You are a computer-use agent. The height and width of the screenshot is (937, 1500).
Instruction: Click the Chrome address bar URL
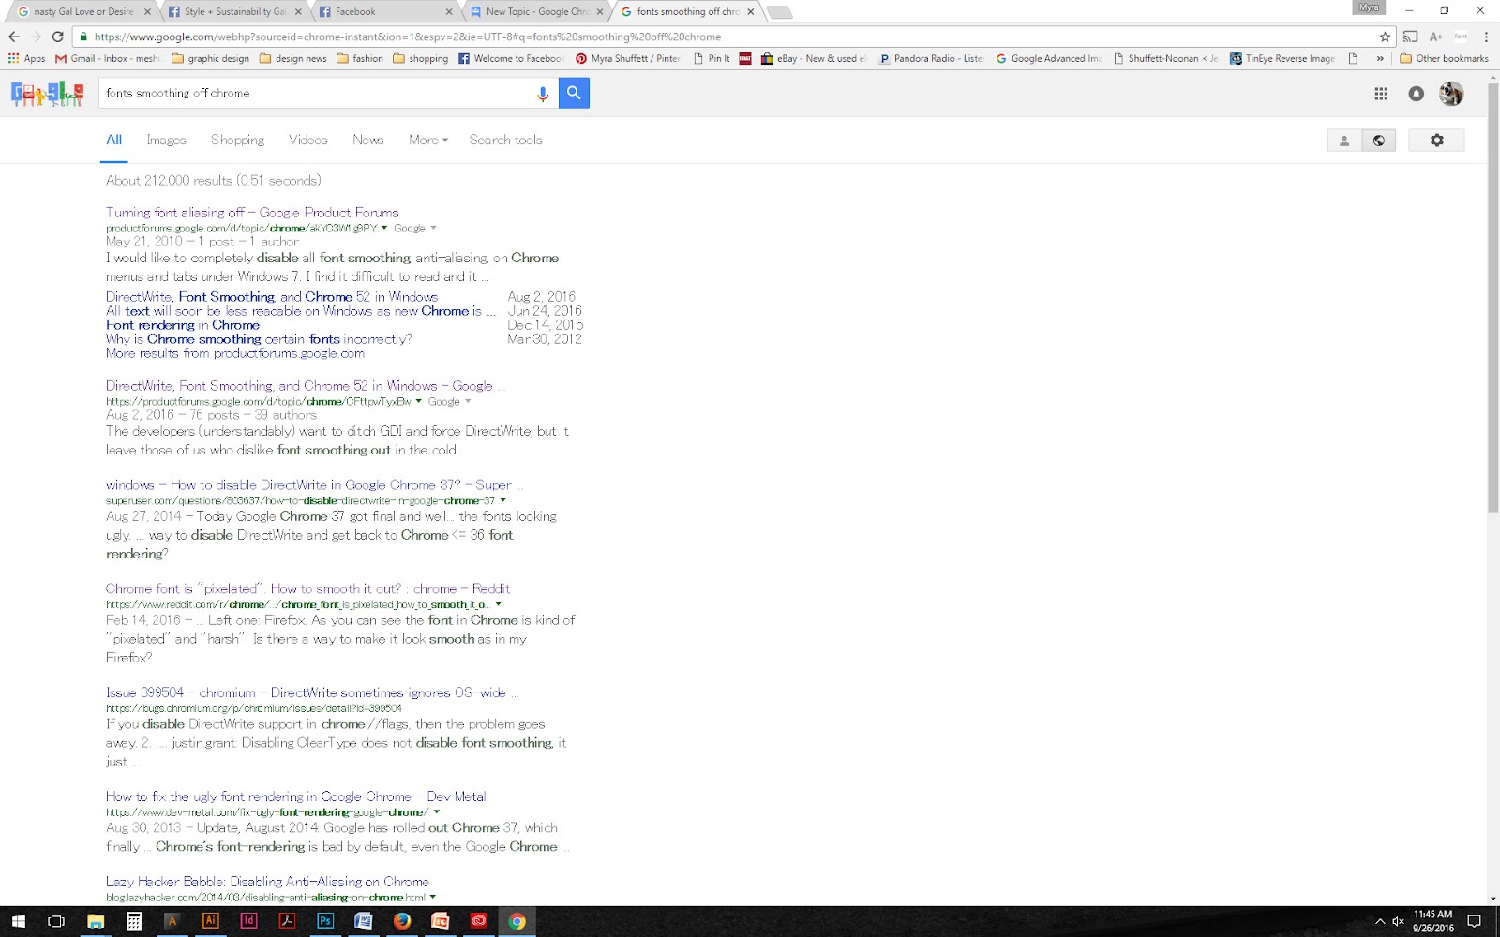click(x=408, y=37)
